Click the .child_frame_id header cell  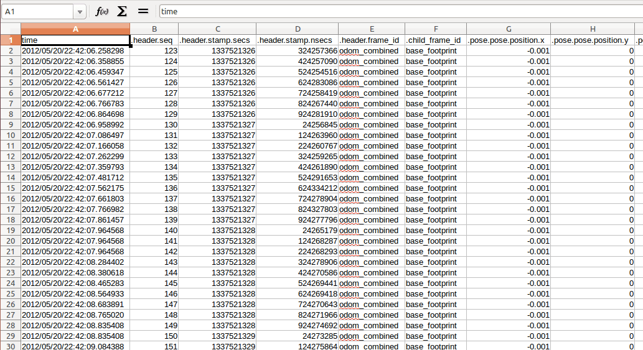pyautogui.click(x=436, y=40)
